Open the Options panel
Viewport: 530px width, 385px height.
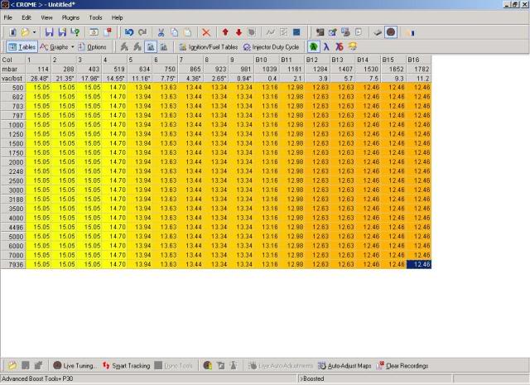coord(92,47)
